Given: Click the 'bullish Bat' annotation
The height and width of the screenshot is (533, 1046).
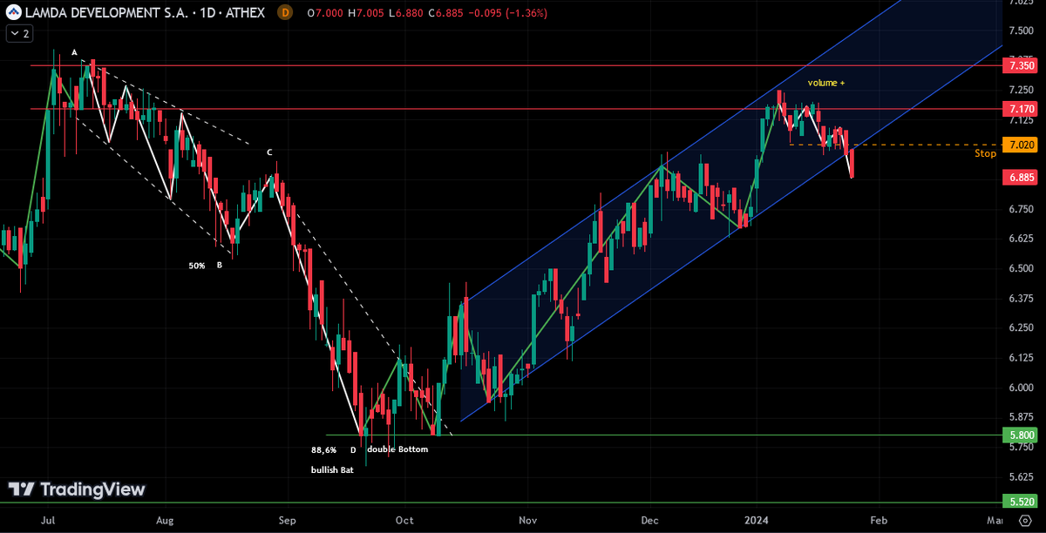Looking at the screenshot, I should pyautogui.click(x=332, y=470).
